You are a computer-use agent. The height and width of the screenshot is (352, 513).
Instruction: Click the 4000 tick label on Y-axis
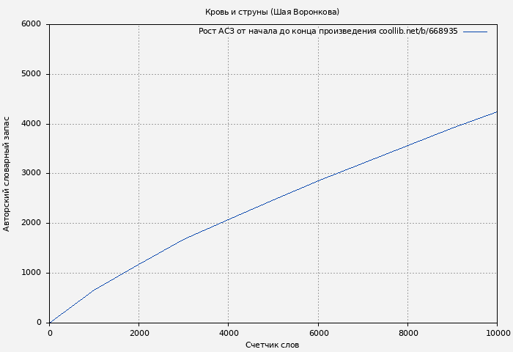31,124
